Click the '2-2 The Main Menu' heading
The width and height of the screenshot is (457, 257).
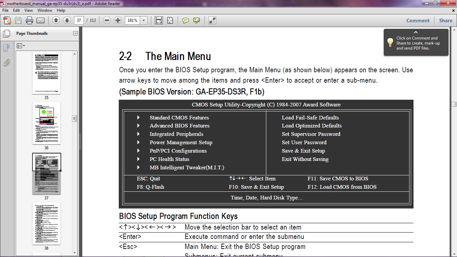pos(165,56)
